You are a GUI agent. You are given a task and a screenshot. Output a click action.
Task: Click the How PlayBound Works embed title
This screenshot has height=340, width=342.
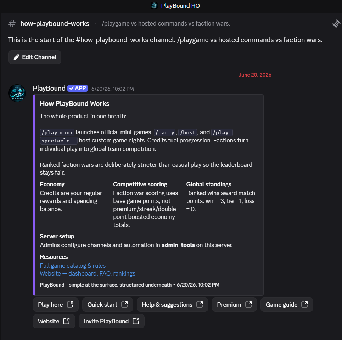[x=74, y=103]
